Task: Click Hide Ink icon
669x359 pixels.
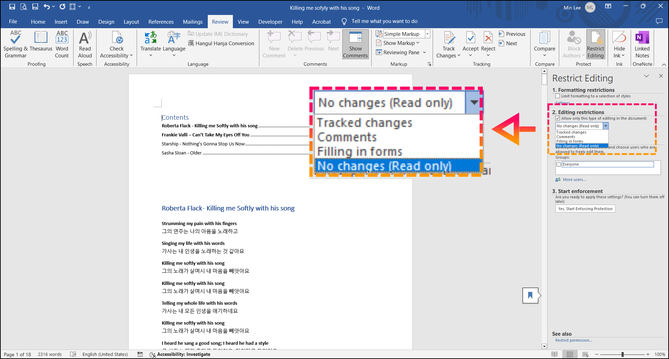Action: (x=619, y=38)
